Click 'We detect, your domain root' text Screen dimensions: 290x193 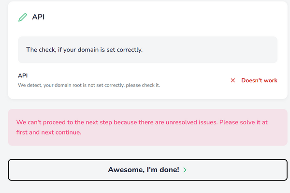pos(50,85)
